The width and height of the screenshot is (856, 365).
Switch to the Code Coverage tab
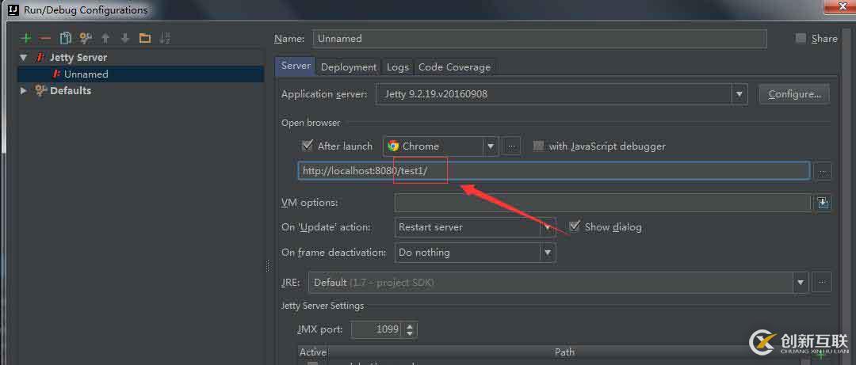coord(454,67)
